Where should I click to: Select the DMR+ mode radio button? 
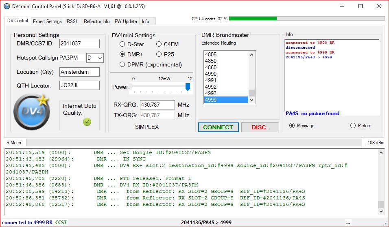tap(122, 54)
